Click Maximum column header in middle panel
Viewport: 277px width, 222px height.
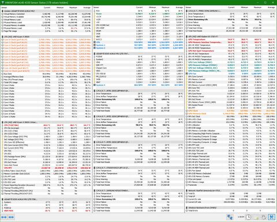(x=166, y=7)
